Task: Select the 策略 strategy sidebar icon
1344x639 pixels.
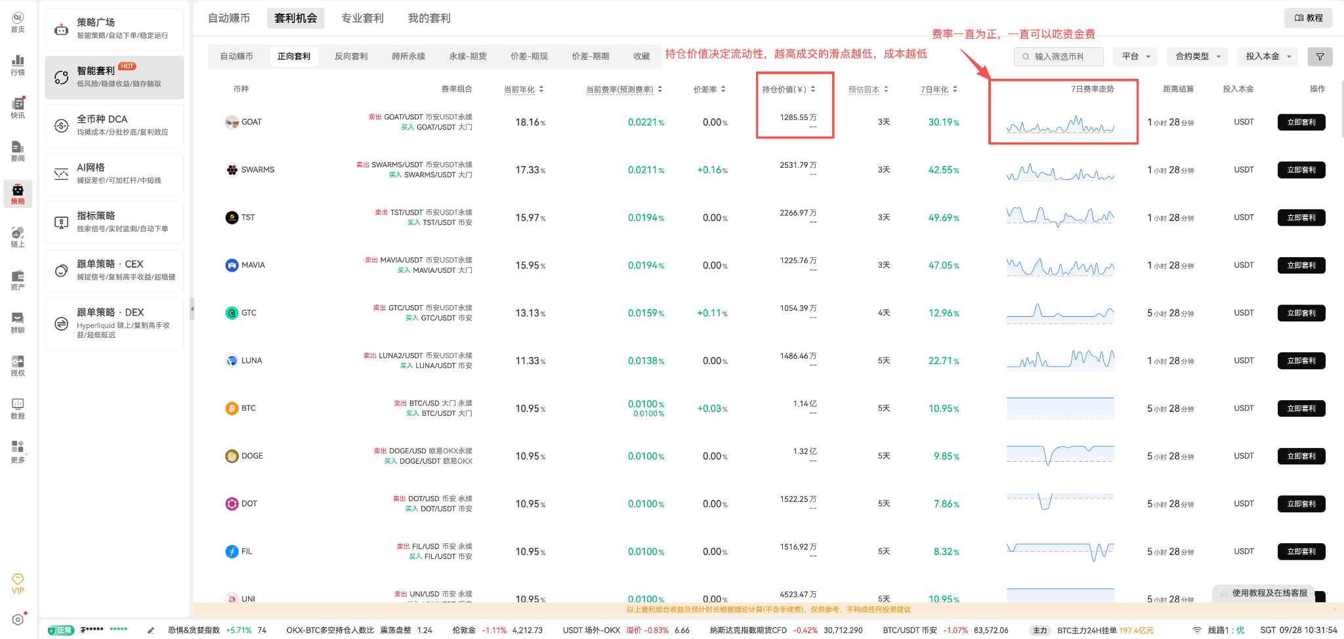Action: click(18, 194)
